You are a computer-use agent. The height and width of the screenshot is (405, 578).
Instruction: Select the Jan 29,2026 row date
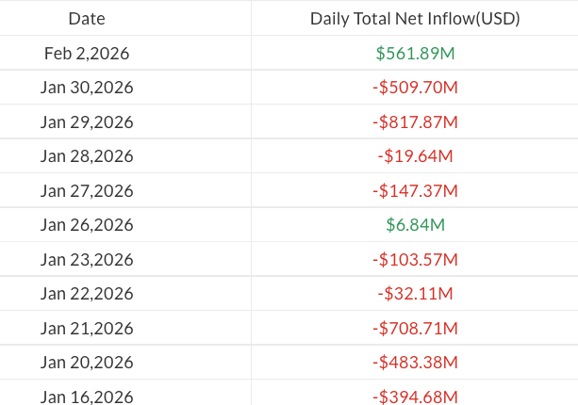tap(87, 122)
